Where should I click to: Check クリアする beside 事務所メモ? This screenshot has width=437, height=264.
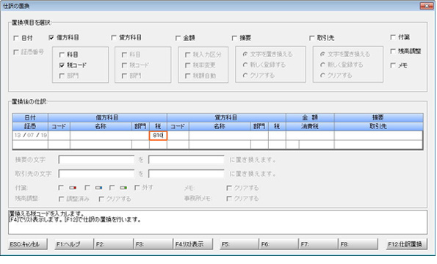[229, 199]
